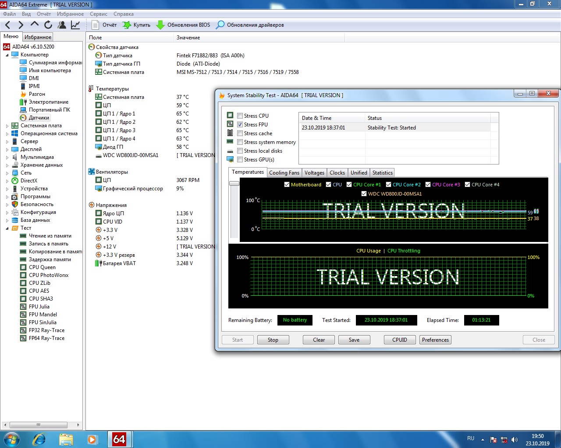Screen dimensions: 561x448
Task: Toggle the Motherboard graph checkbox
Action: point(287,185)
